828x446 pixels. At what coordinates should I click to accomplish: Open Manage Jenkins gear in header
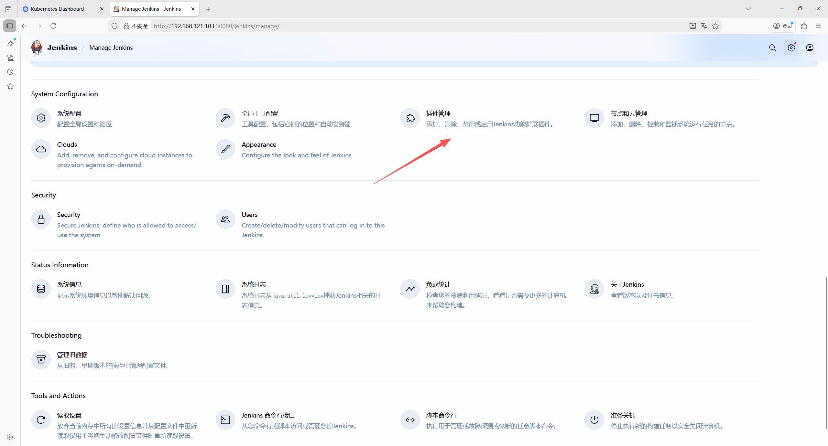point(791,48)
